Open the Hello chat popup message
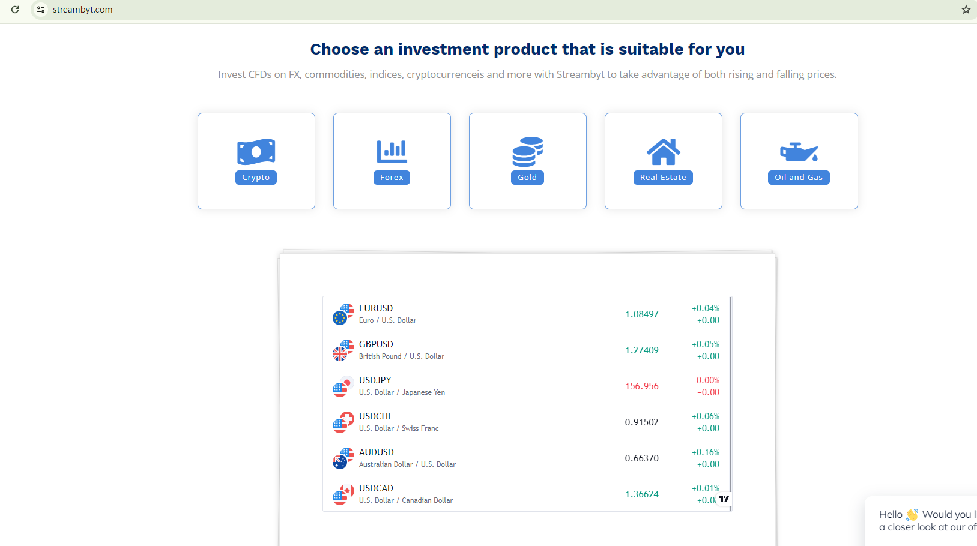Viewport: 977px width, 546px height. 925,520
